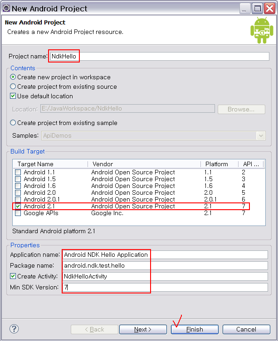Click the Package name field
The height and width of the screenshot is (341, 278).
pos(166,265)
